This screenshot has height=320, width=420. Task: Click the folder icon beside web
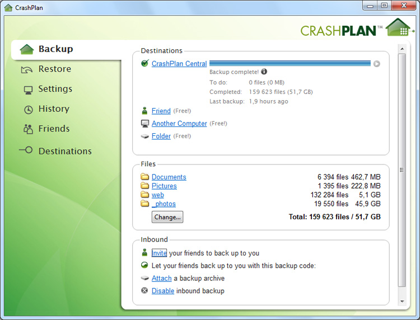pos(144,195)
